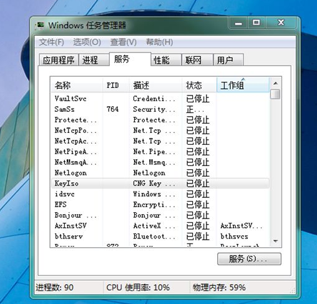Select the idsvc service row
This screenshot has height=304, width=317.
[x=160, y=194]
